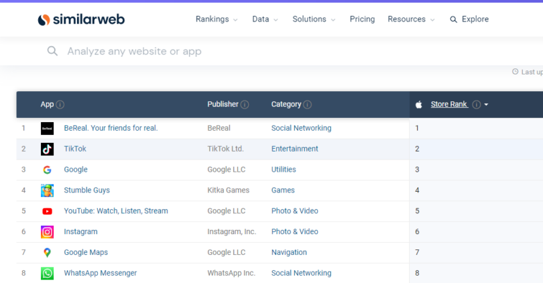The image size is (543, 283).
Task: Expand the Solutions dropdown
Action: (314, 19)
